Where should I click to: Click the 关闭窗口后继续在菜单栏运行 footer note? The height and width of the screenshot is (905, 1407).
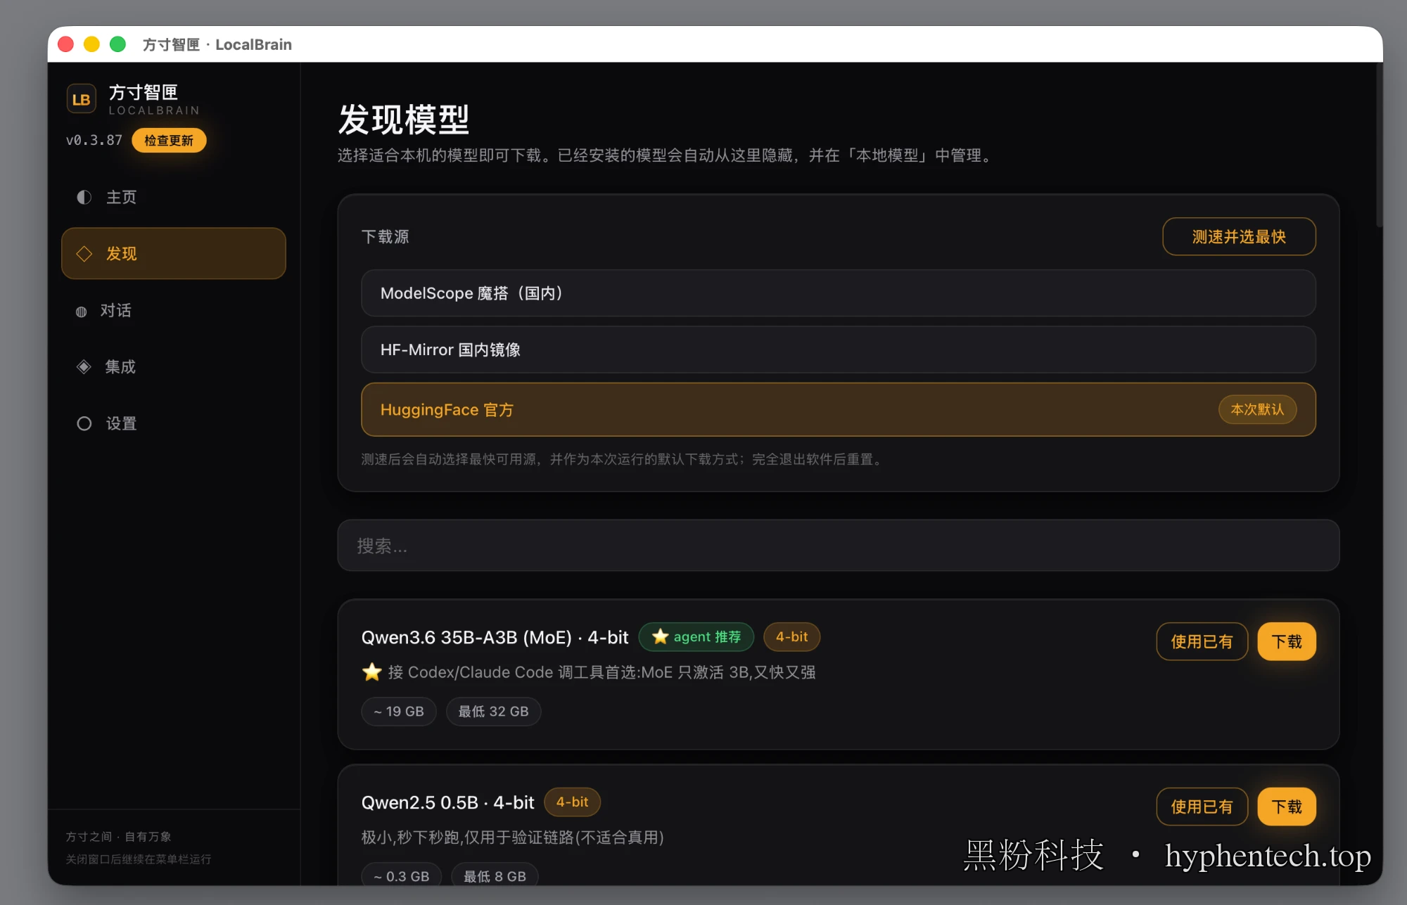pos(139,859)
